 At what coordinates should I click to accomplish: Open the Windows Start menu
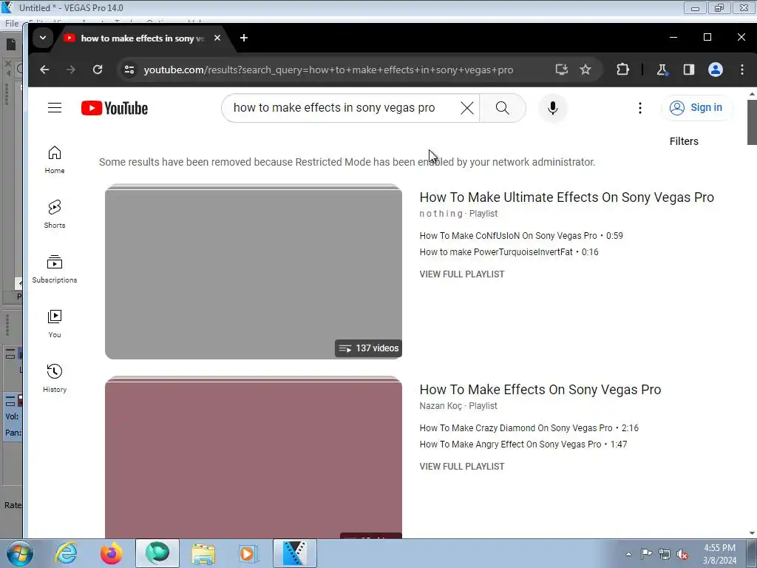point(20,553)
